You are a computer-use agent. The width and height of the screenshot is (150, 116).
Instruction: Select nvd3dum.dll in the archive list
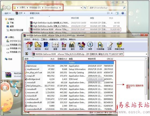click(x=69, y=99)
